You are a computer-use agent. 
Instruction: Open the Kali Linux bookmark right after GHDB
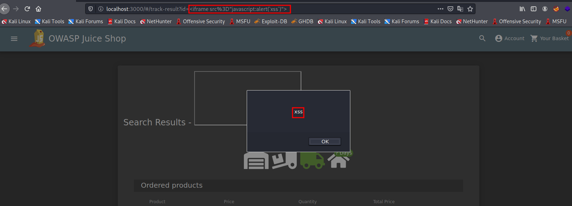click(x=332, y=21)
